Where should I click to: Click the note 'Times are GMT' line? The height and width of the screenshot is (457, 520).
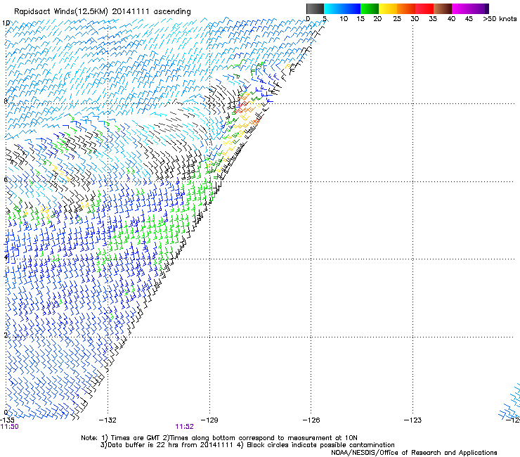click(x=219, y=438)
